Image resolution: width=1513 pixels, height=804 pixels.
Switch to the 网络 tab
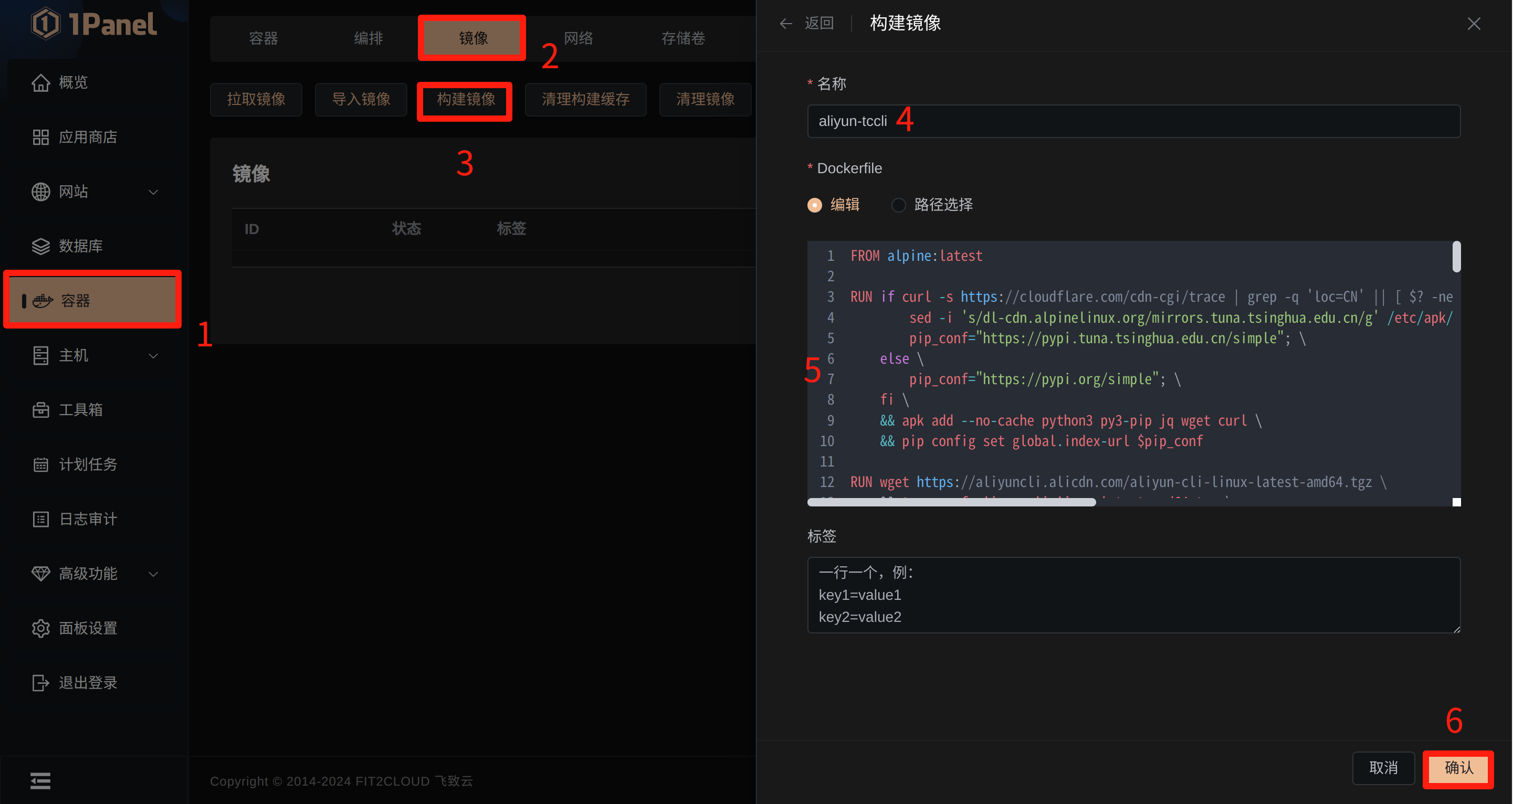[x=578, y=39]
